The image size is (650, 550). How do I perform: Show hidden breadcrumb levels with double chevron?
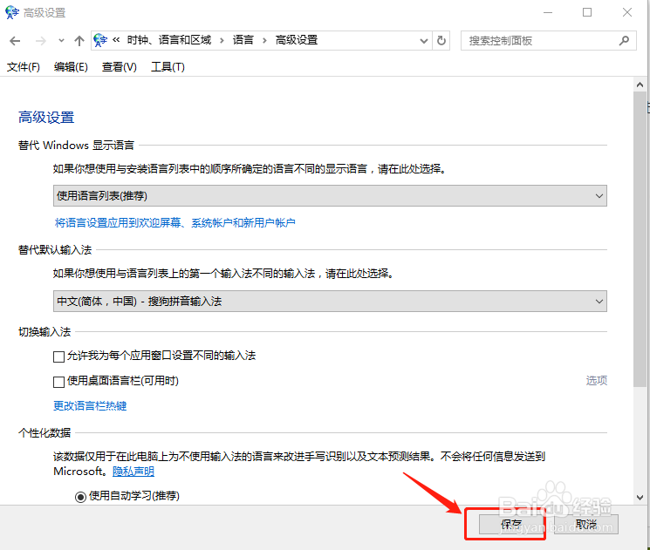click(117, 40)
